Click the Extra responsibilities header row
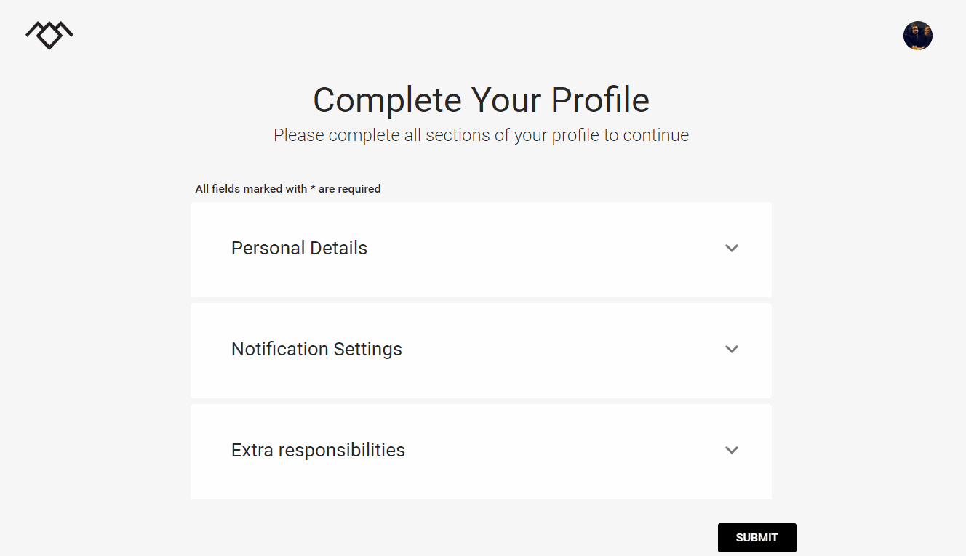The width and height of the screenshot is (966, 556). coord(318,450)
